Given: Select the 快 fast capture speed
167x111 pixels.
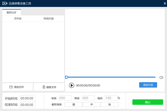Looking at the screenshot, I should pyautogui.click(x=109, y=105).
